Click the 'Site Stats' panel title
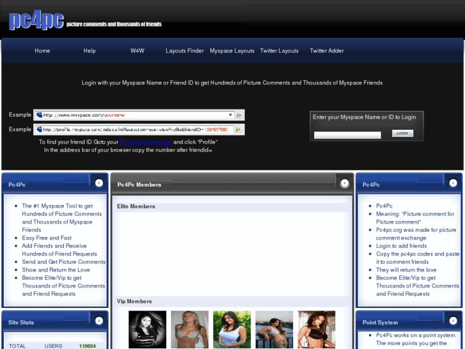 tap(21, 323)
